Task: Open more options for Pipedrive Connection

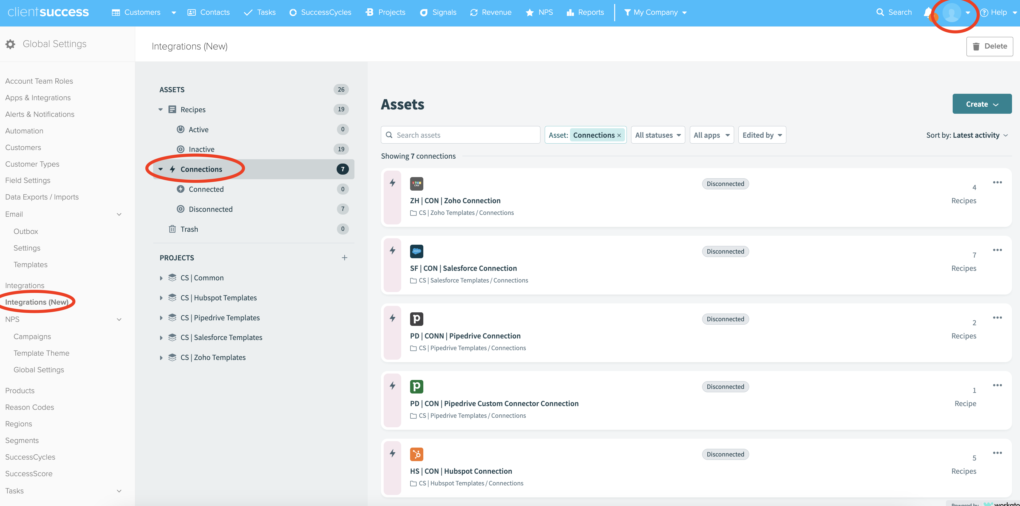Action: point(998,318)
